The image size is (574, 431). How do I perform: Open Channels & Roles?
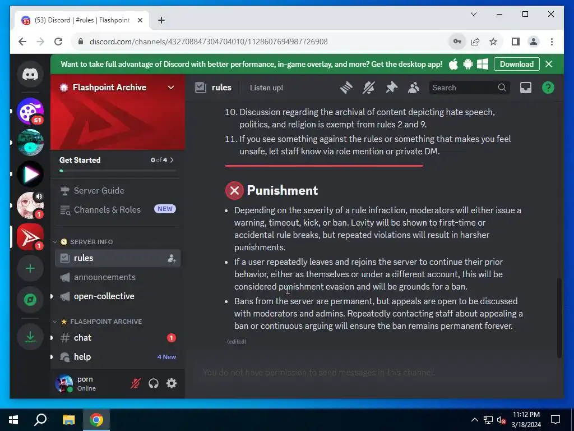[x=117, y=210]
